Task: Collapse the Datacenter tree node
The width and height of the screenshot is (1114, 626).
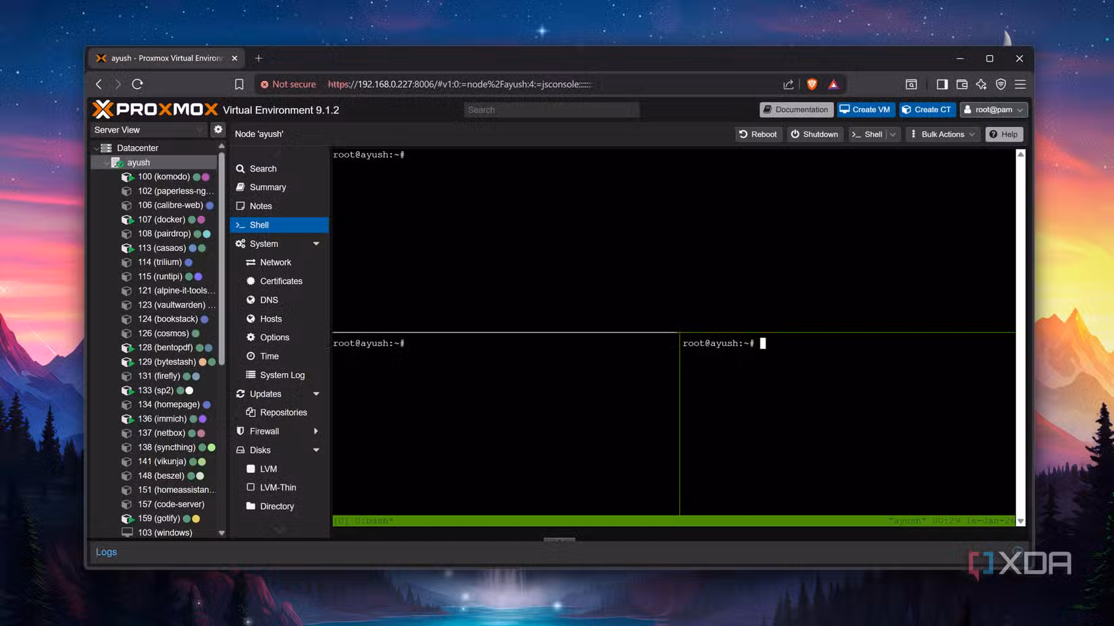Action: tap(97, 148)
